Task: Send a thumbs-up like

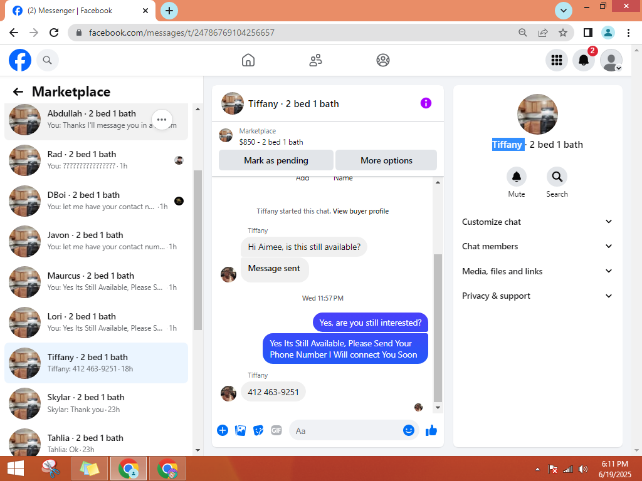Action: point(431,430)
